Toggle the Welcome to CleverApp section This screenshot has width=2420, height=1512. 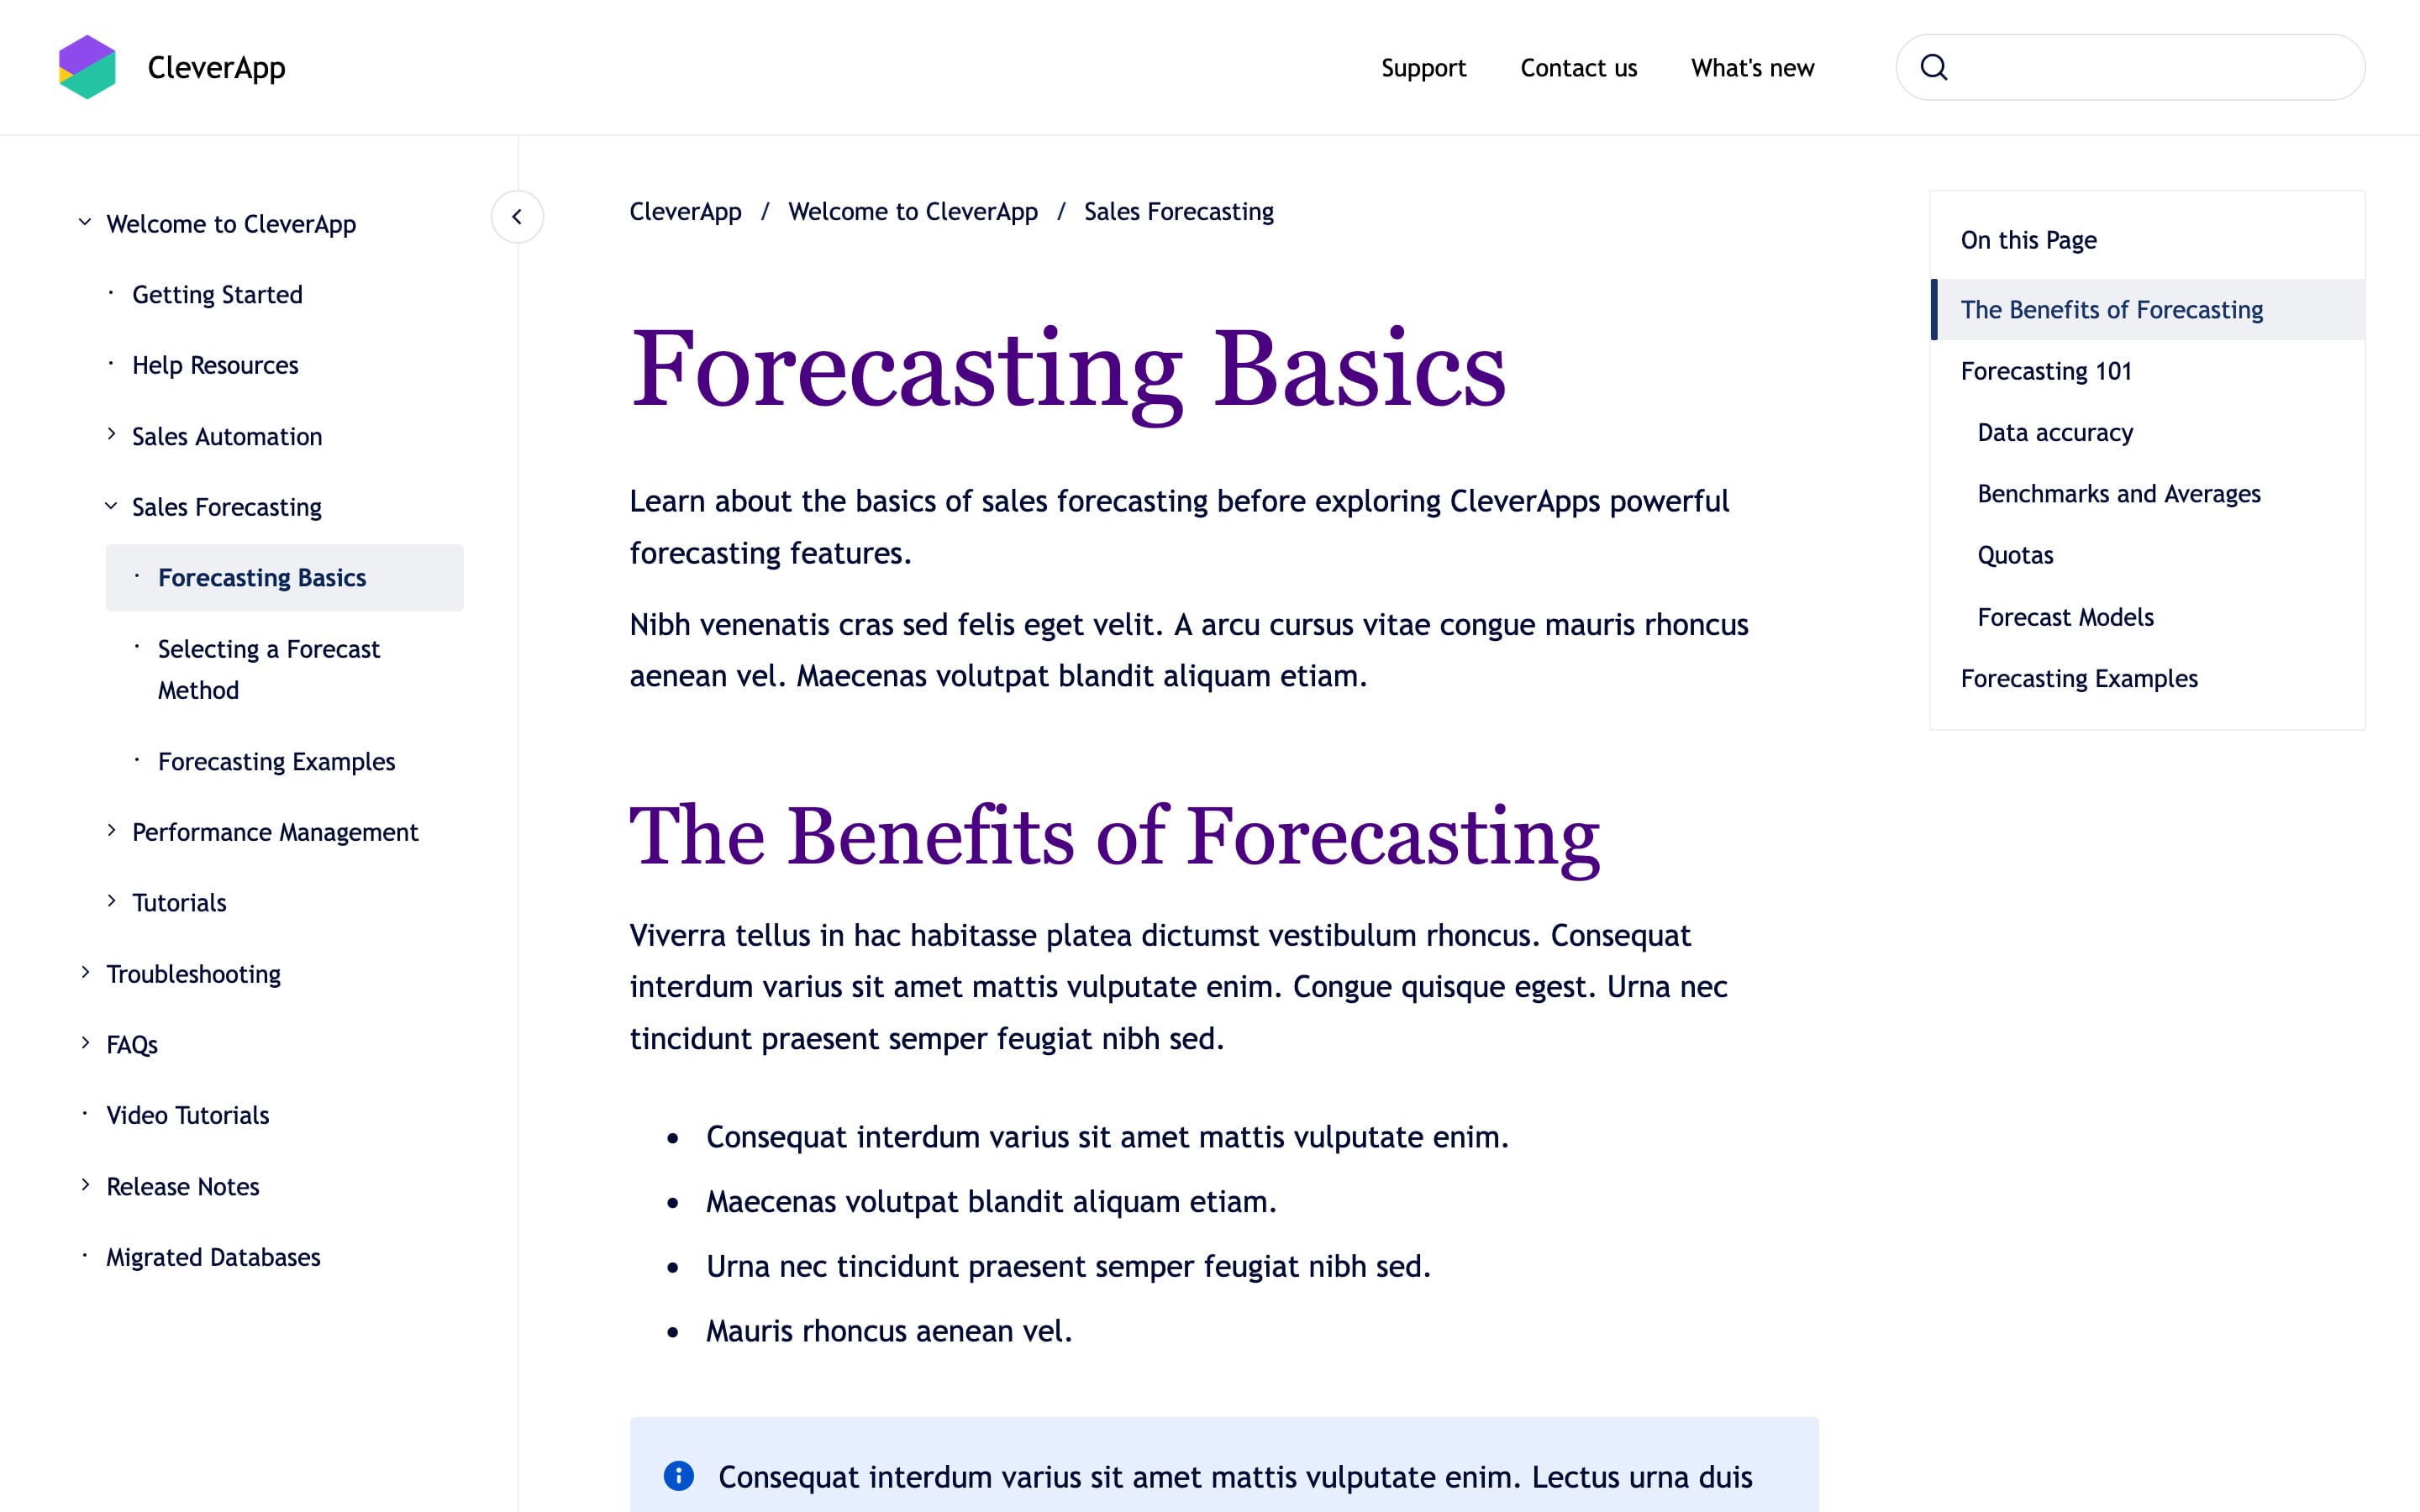tap(87, 223)
